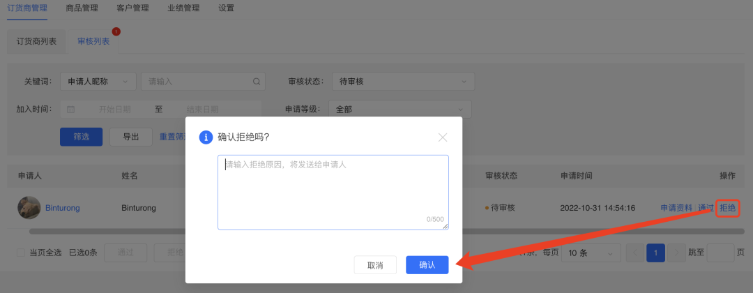Click the bulk 通过 button at bottom
Image resolution: width=753 pixels, height=293 pixels.
[125, 253]
